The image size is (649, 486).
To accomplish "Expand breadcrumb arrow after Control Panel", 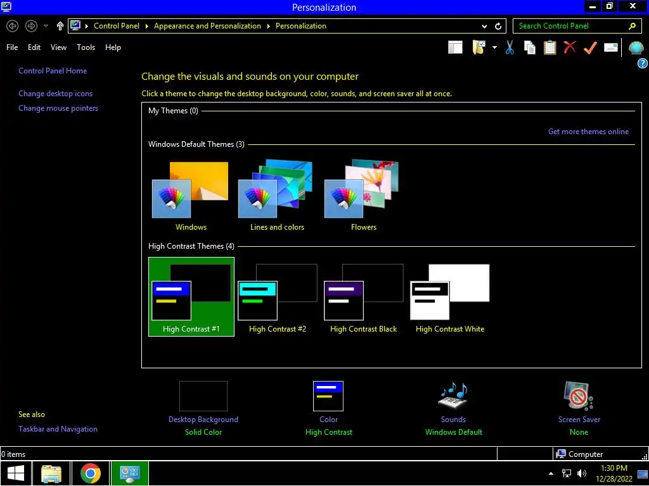I will (x=146, y=26).
